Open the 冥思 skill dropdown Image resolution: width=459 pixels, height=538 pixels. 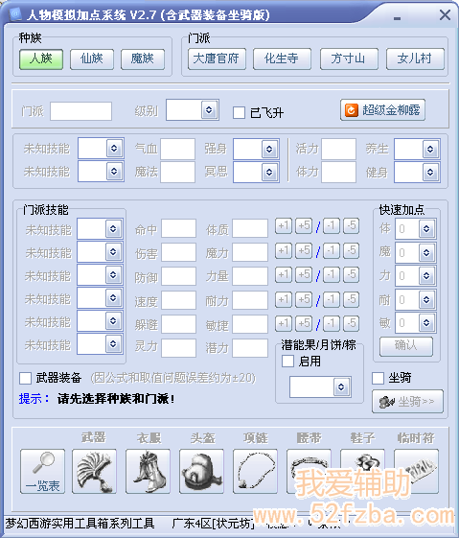pos(269,172)
